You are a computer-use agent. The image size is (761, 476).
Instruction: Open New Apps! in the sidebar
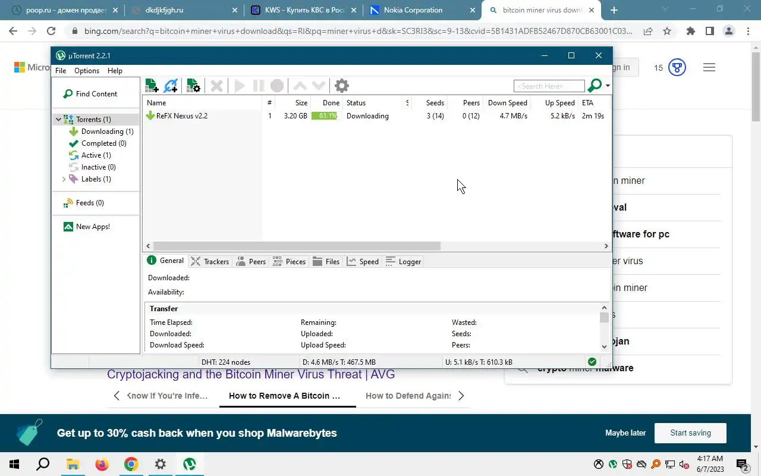tap(87, 226)
